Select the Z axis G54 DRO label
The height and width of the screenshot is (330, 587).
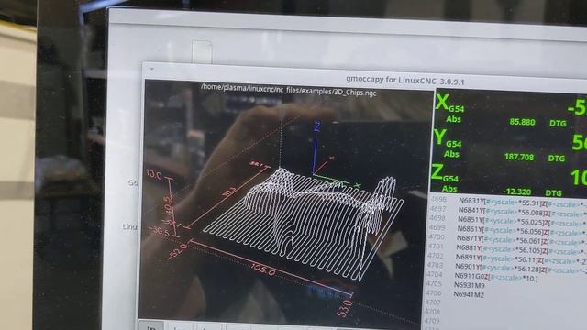point(445,173)
